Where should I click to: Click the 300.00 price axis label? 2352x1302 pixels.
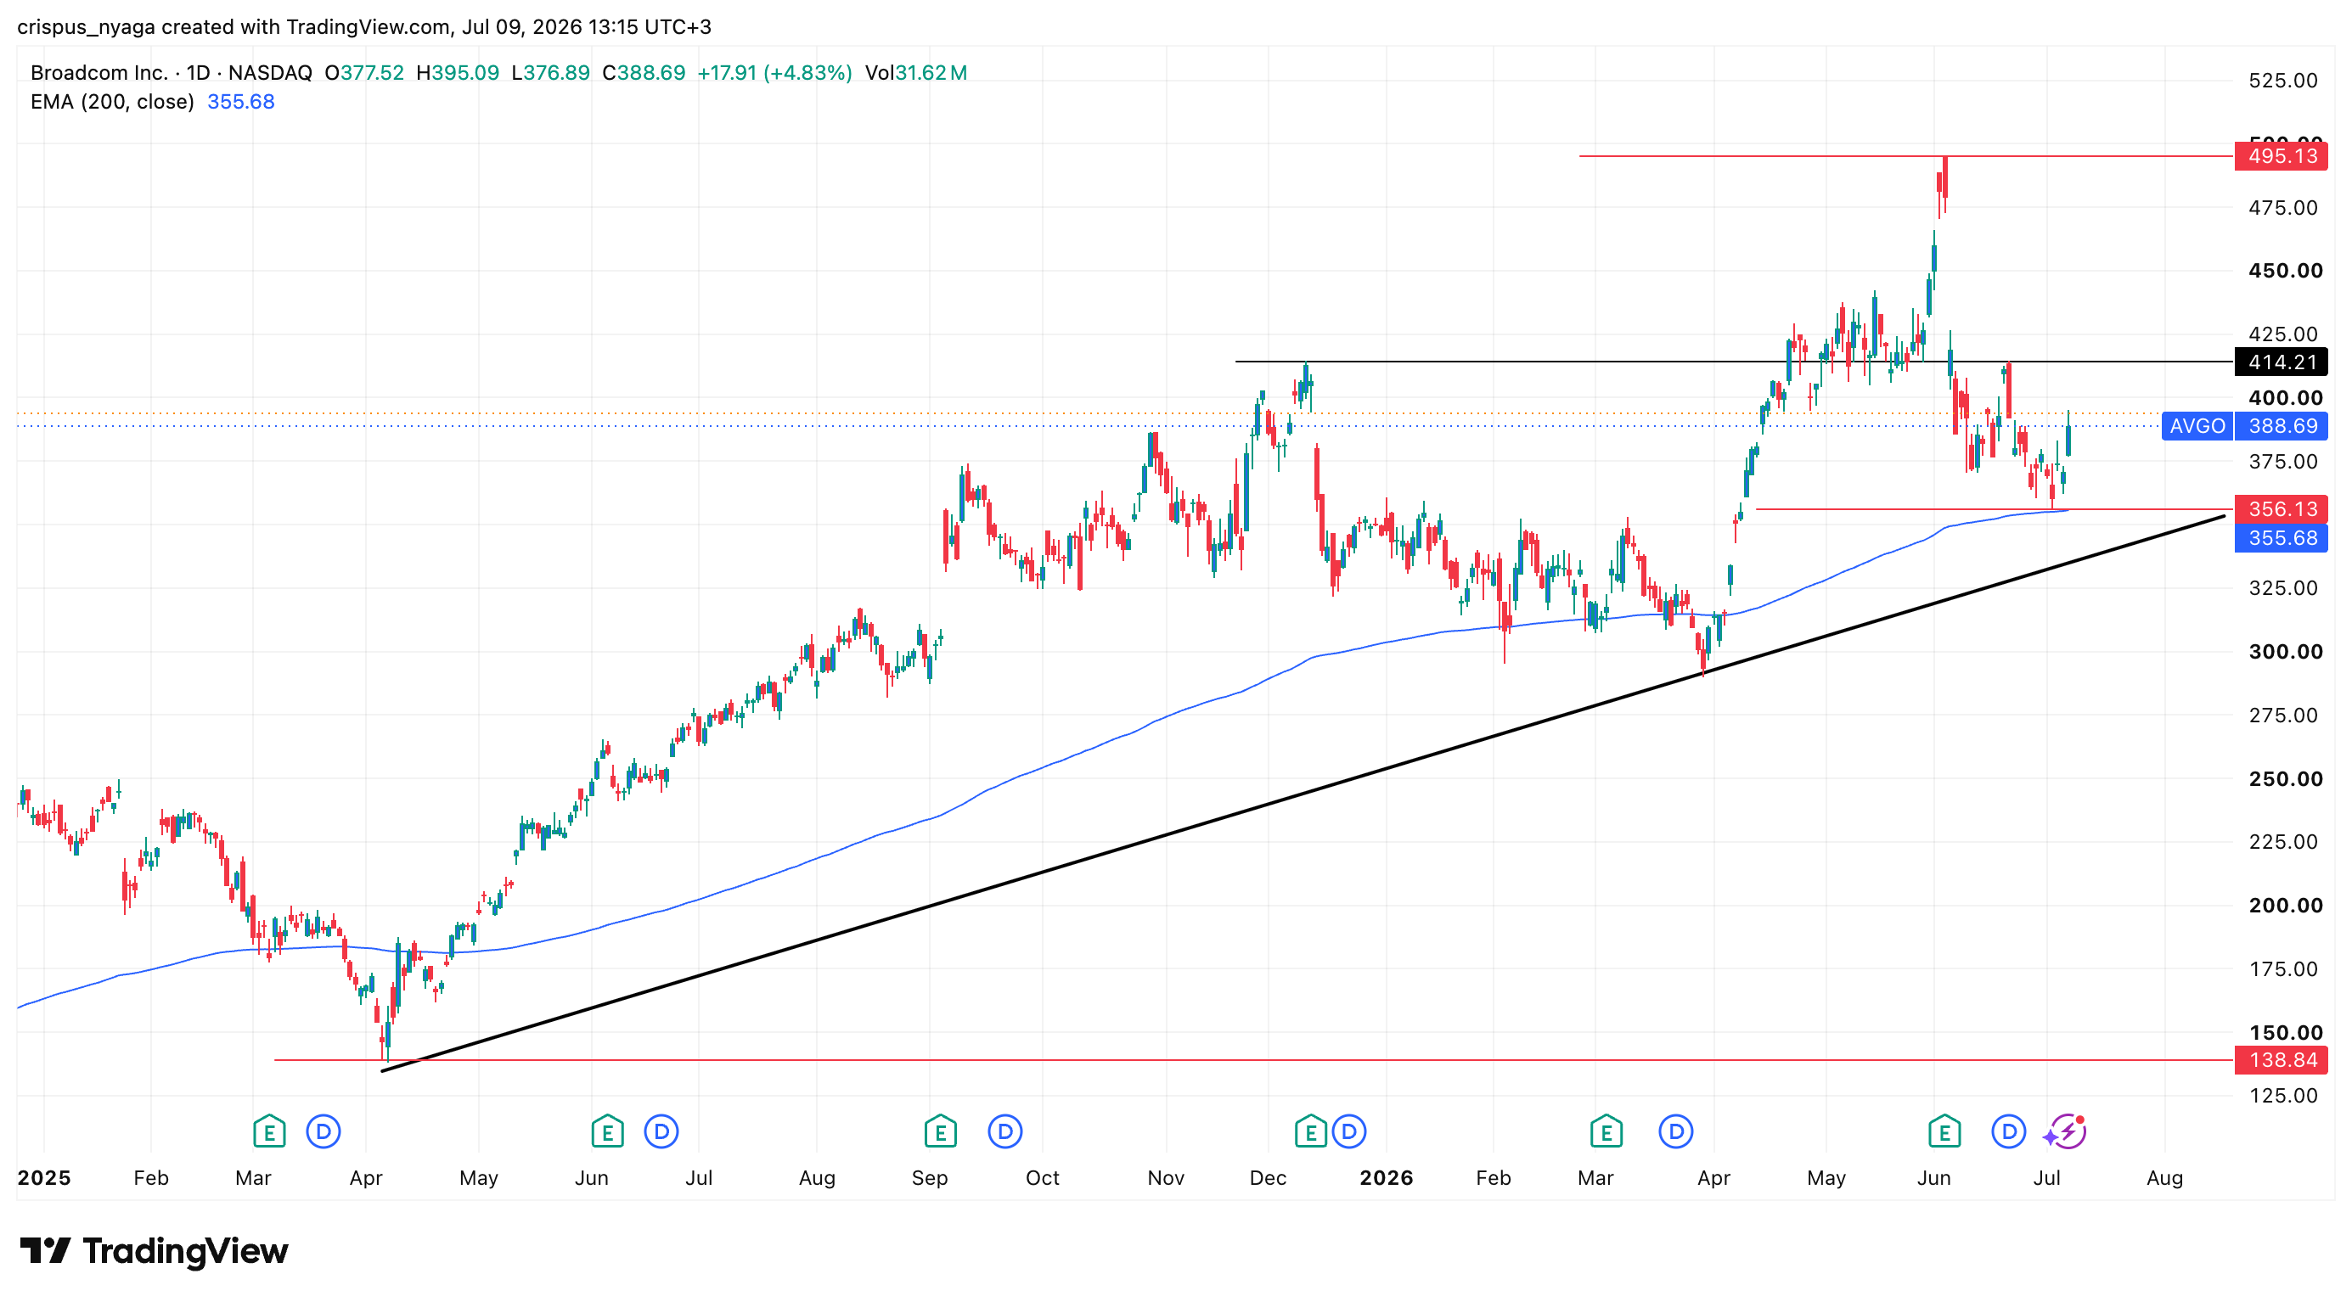click(x=2284, y=652)
